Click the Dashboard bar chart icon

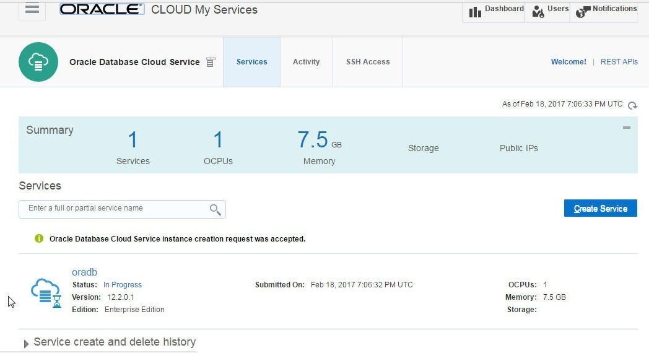[x=475, y=12]
